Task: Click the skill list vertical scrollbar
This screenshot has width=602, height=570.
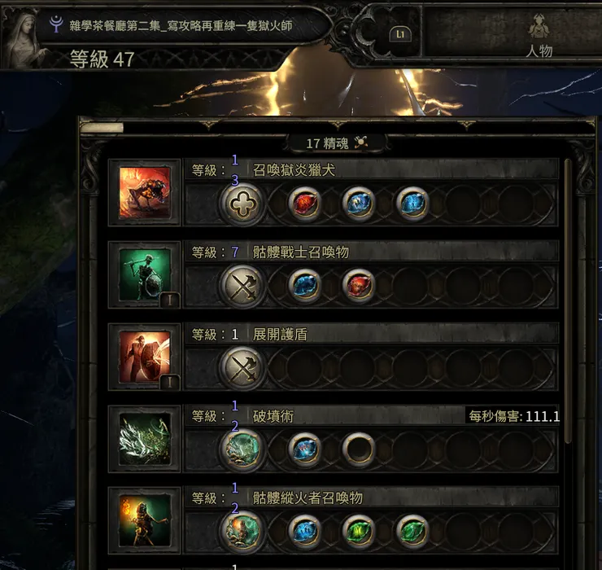Action: point(569,302)
